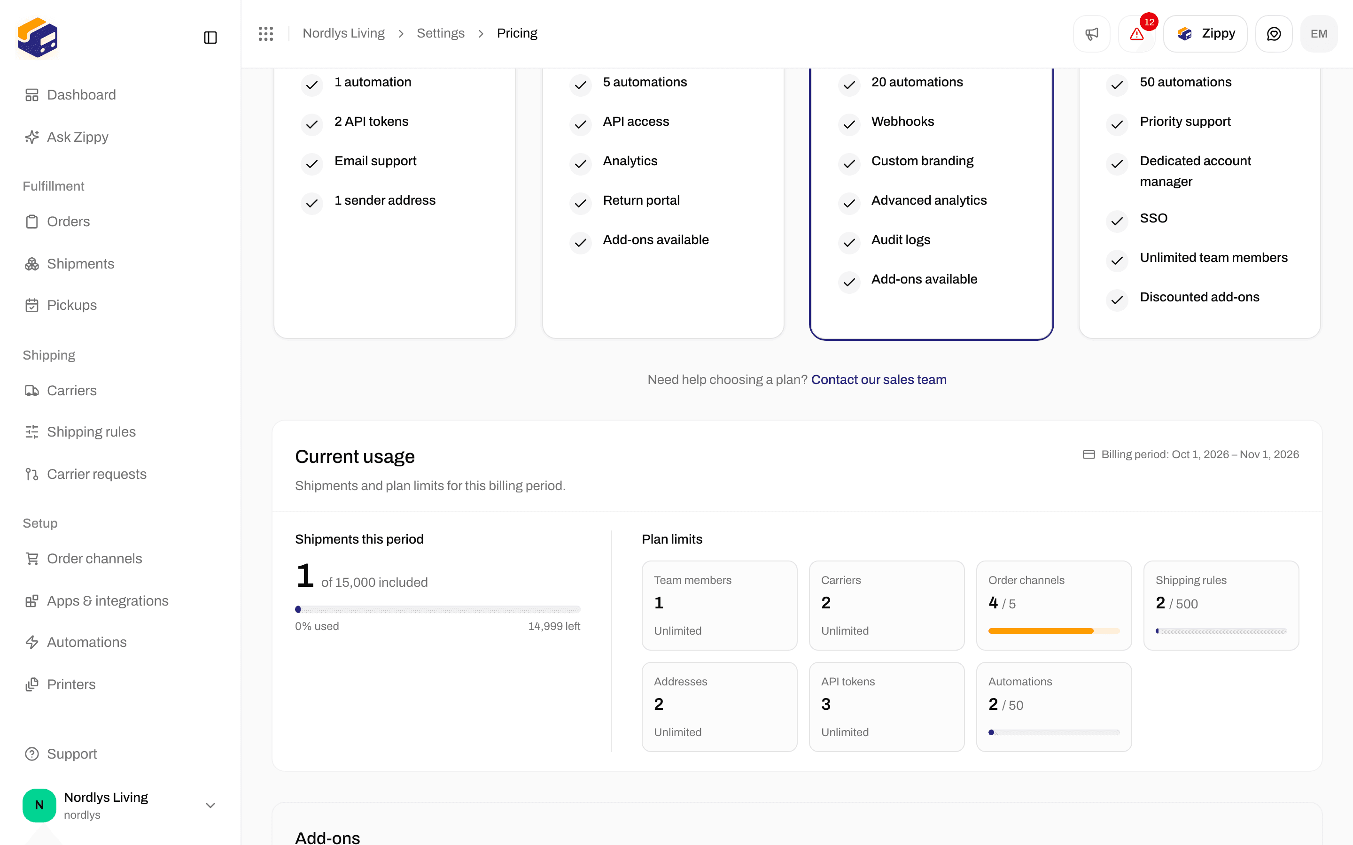Click the API tokens limit card
Image resolution: width=1353 pixels, height=845 pixels.
pos(886,707)
